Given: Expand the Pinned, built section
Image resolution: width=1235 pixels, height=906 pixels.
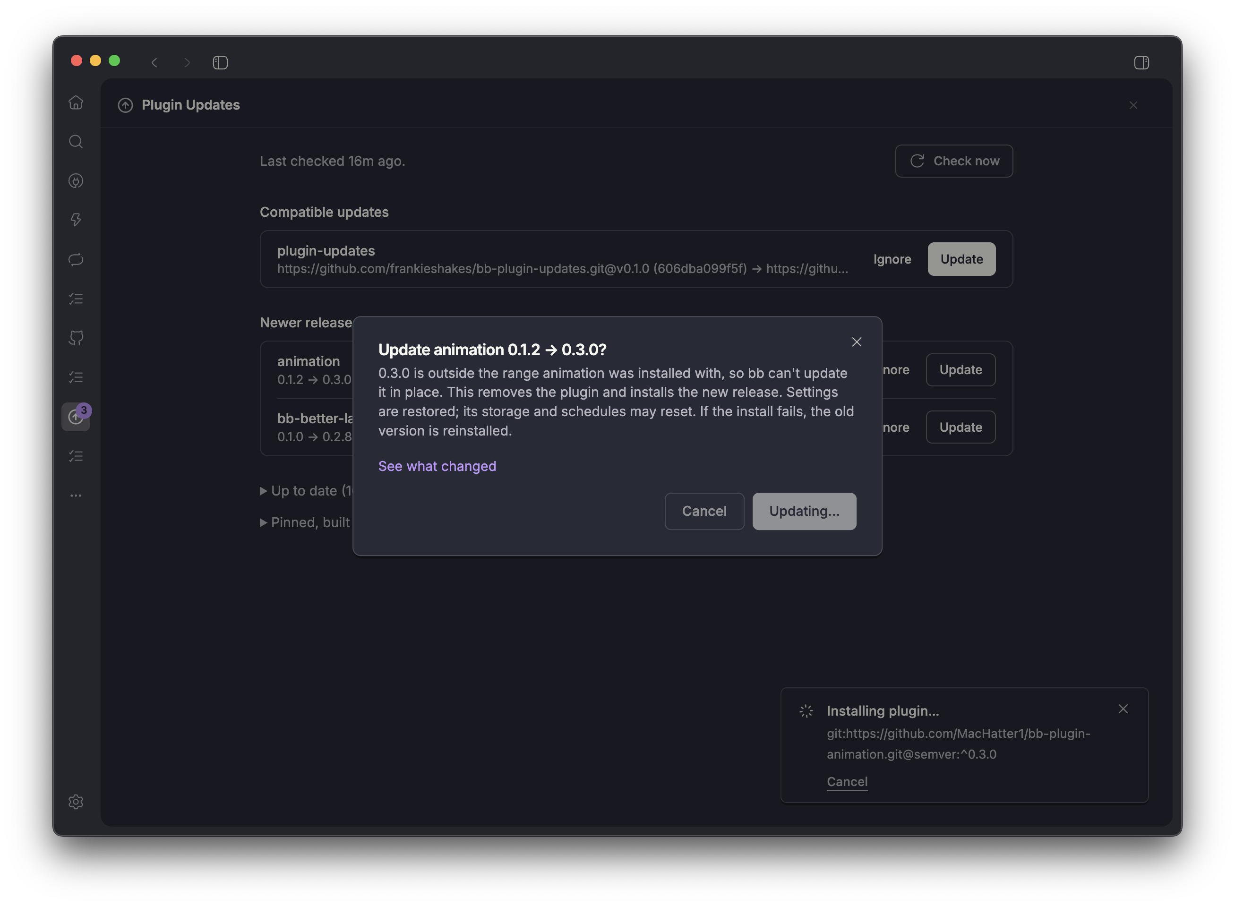Looking at the screenshot, I should coord(305,522).
